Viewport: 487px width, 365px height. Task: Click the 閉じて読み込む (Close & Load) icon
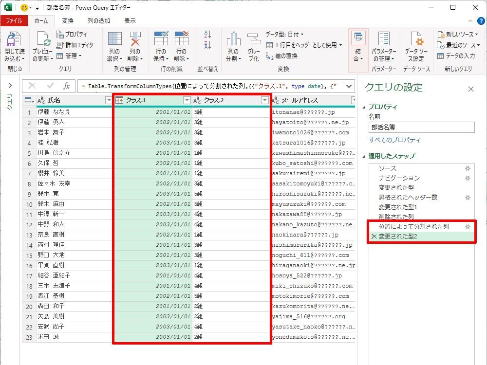pyautogui.click(x=14, y=40)
